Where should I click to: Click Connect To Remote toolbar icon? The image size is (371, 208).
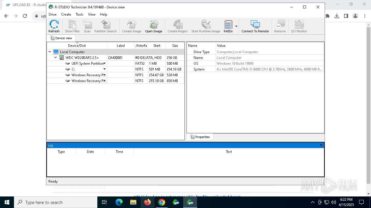coord(255,26)
